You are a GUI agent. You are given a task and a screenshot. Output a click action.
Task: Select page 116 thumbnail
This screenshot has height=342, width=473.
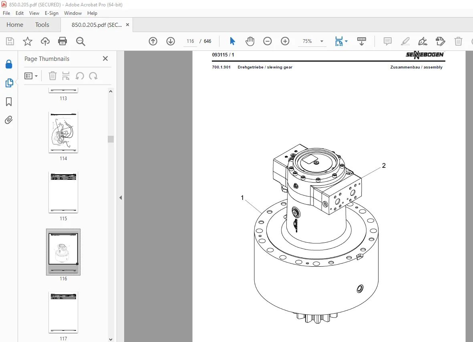click(x=63, y=252)
